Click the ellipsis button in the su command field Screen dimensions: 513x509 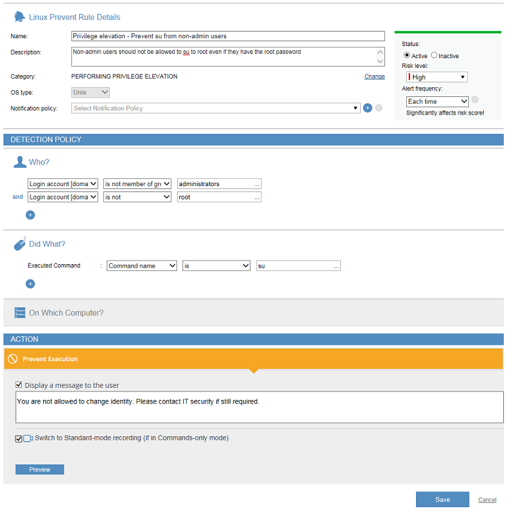pos(336,266)
